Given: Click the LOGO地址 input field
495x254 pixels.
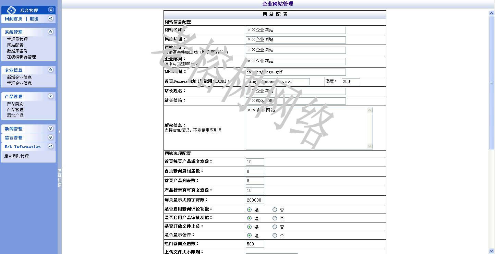Looking at the screenshot, I should point(296,72).
